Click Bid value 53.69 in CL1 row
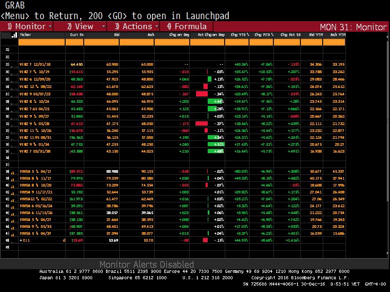The height and width of the screenshot is (292, 390). point(114,240)
